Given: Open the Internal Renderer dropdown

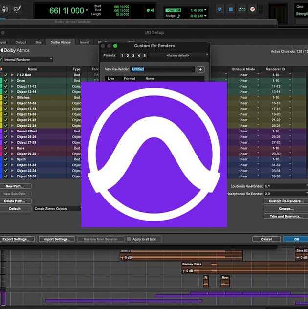Looking at the screenshot, I should coord(28,60).
